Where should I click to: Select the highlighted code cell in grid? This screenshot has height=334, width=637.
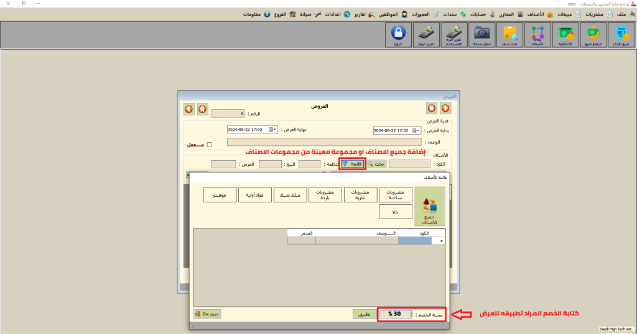point(415,241)
